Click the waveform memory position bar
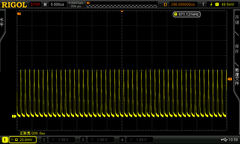This screenshot has width=240, height=144. (x=122, y=4)
